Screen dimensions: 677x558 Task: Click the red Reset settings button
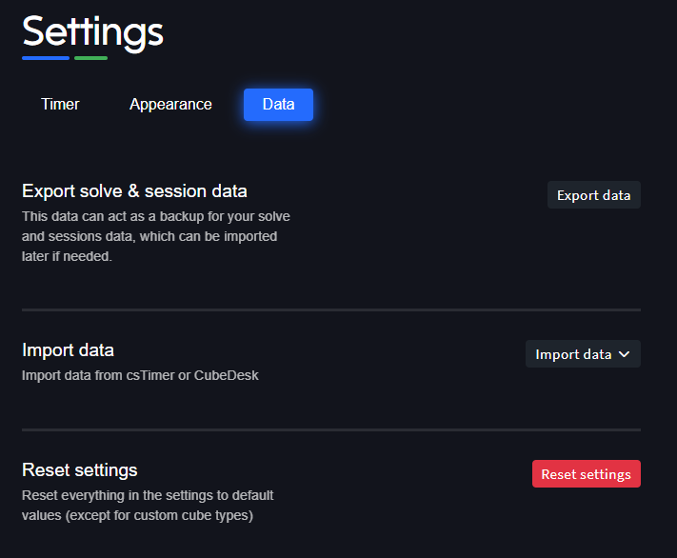(x=586, y=474)
